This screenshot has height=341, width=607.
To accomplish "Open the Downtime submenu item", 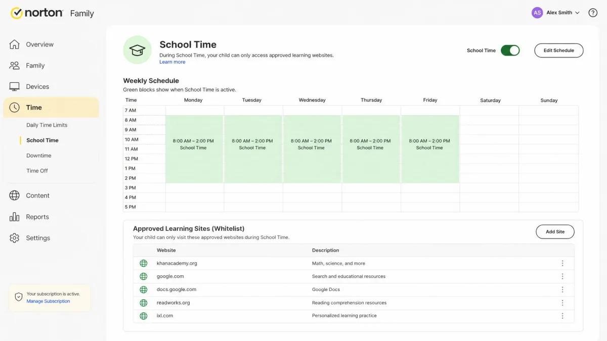I will point(39,156).
